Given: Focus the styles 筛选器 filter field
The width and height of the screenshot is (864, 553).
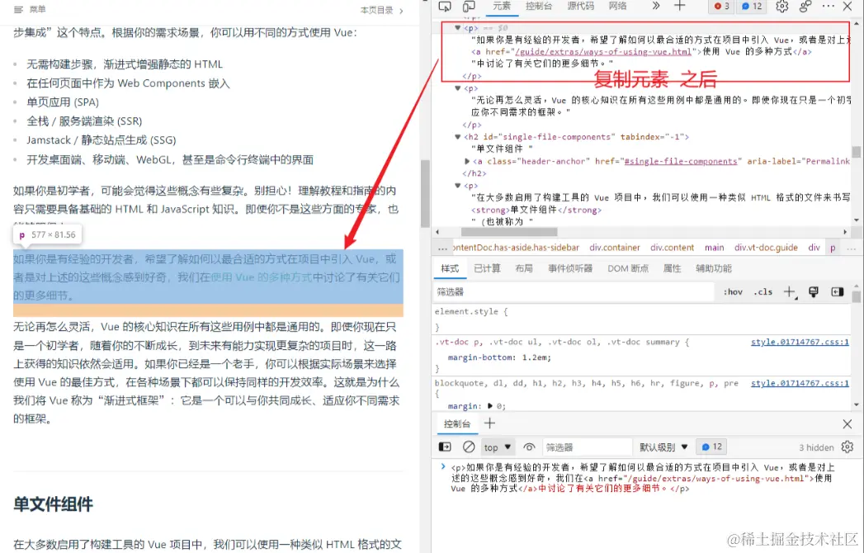Looking at the screenshot, I should (x=573, y=291).
